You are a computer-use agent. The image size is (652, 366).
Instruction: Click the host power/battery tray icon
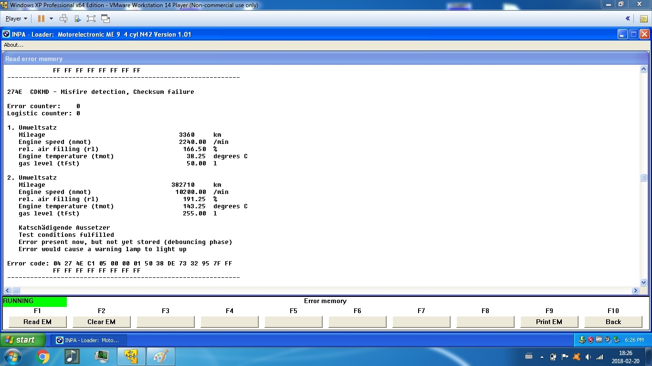click(553, 356)
